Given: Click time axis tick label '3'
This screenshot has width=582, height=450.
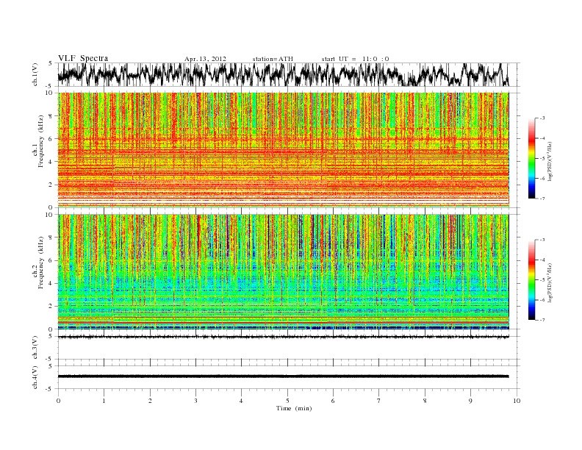Looking at the screenshot, I should [x=195, y=401].
